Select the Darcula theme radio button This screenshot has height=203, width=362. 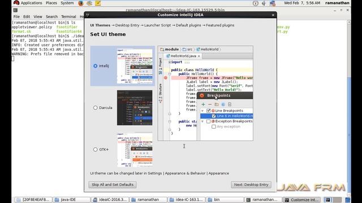tap(96, 108)
